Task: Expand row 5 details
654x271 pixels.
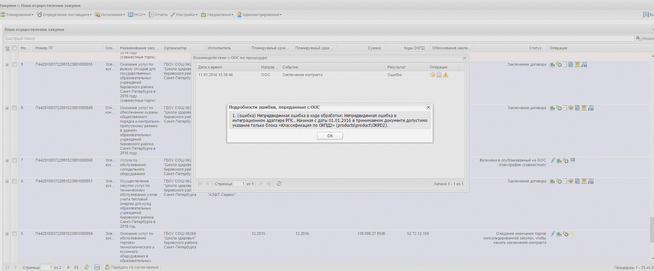Action: tap(7, 233)
